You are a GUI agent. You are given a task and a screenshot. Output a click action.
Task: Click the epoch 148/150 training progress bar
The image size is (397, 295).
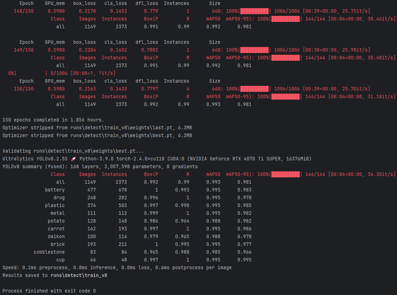tap(254, 11)
